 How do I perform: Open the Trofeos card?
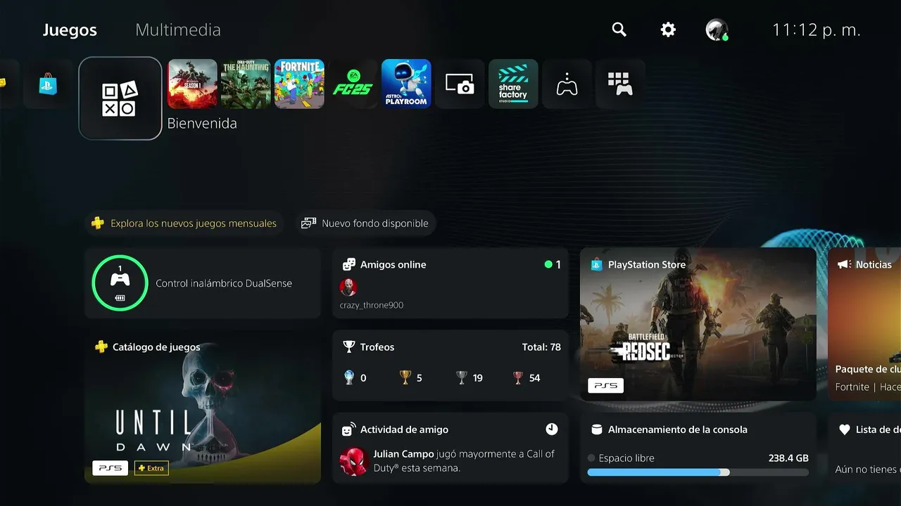[450, 365]
